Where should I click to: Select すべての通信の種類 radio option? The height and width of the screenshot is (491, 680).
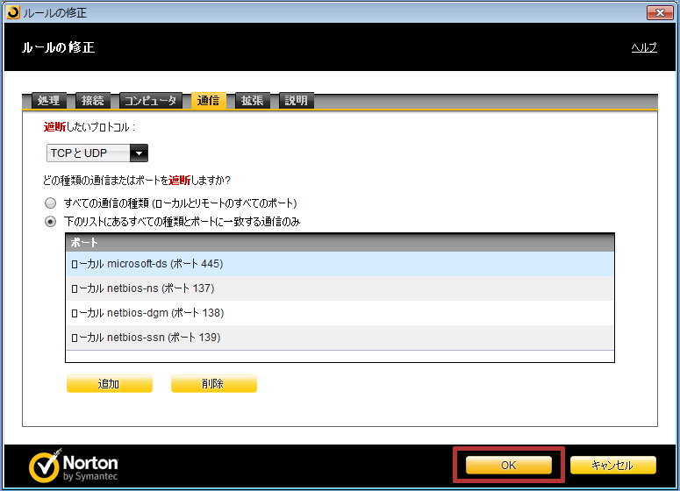click(x=51, y=203)
